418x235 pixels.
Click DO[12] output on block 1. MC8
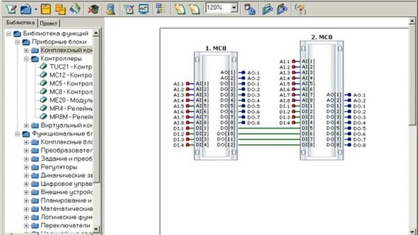point(226,145)
